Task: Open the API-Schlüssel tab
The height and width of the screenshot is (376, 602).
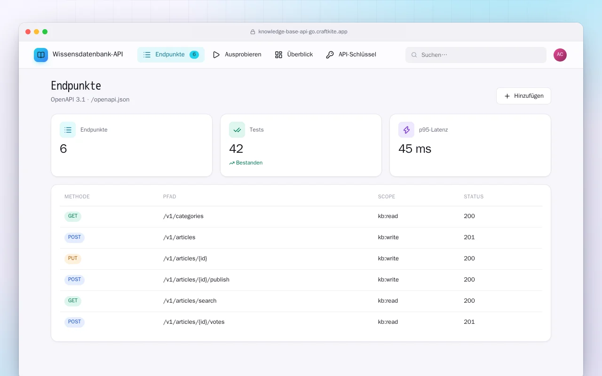Action: (x=351, y=55)
